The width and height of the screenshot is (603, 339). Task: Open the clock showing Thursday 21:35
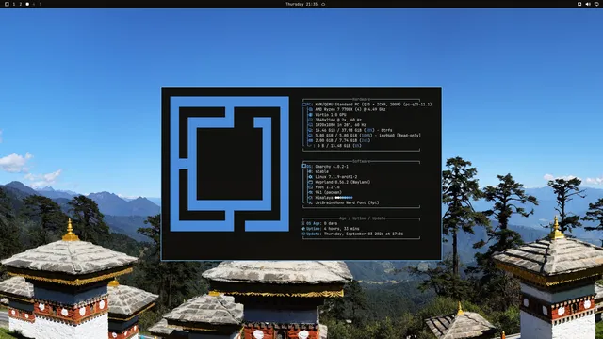(x=301, y=4)
